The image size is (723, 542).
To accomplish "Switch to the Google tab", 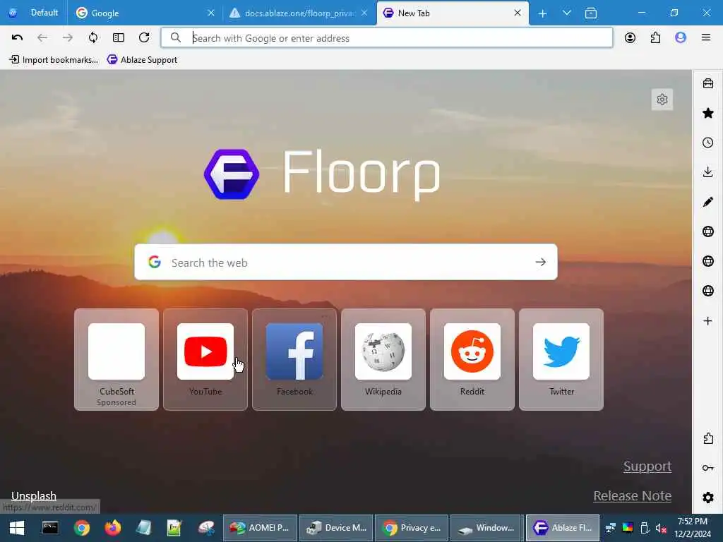I will pos(145,13).
